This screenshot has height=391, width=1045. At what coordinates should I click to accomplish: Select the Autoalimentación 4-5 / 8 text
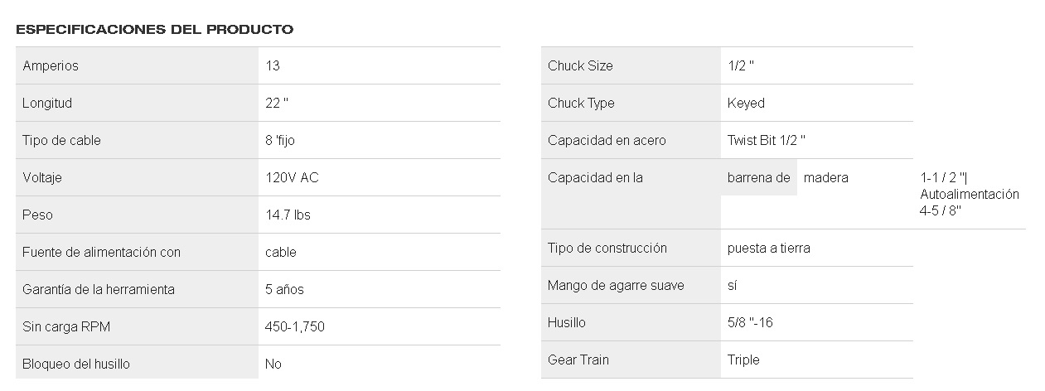pos(970,202)
